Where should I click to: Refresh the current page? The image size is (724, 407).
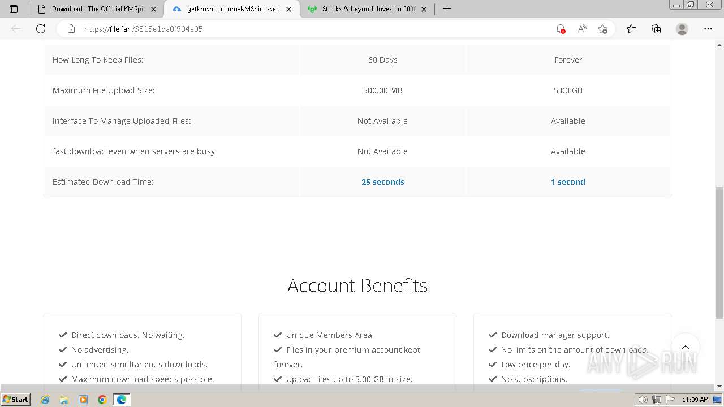[41, 29]
